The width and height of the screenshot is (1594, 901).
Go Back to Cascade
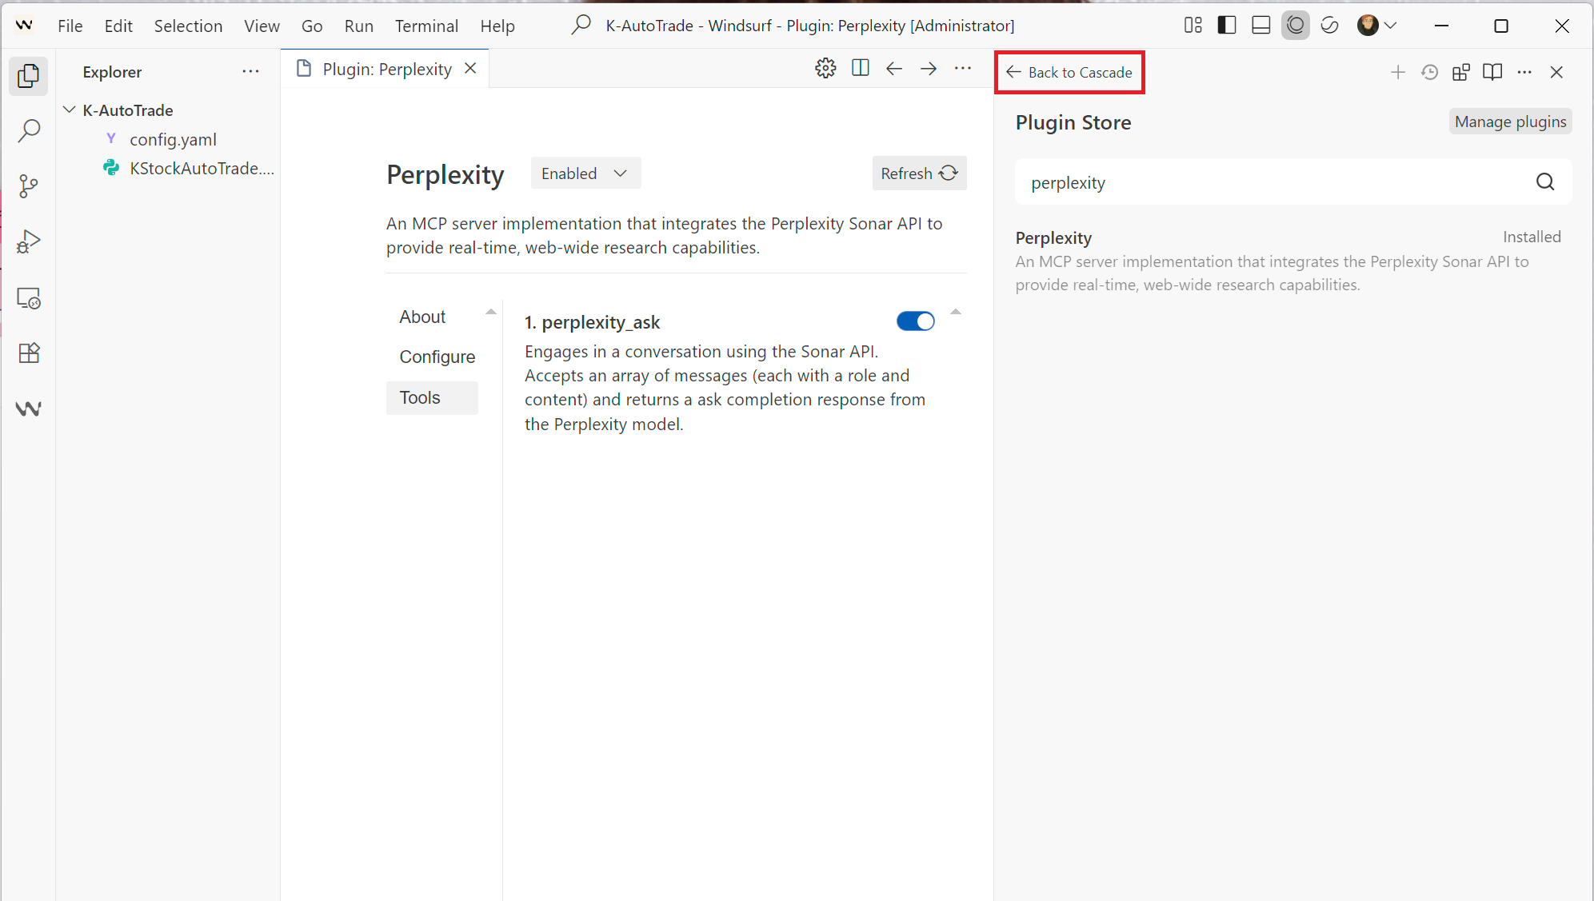(1069, 72)
